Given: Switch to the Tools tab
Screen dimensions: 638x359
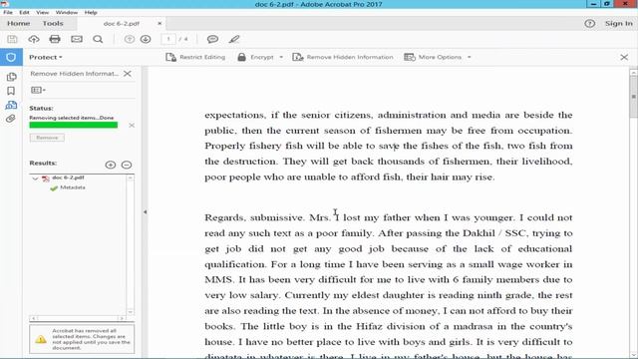Looking at the screenshot, I should [53, 24].
